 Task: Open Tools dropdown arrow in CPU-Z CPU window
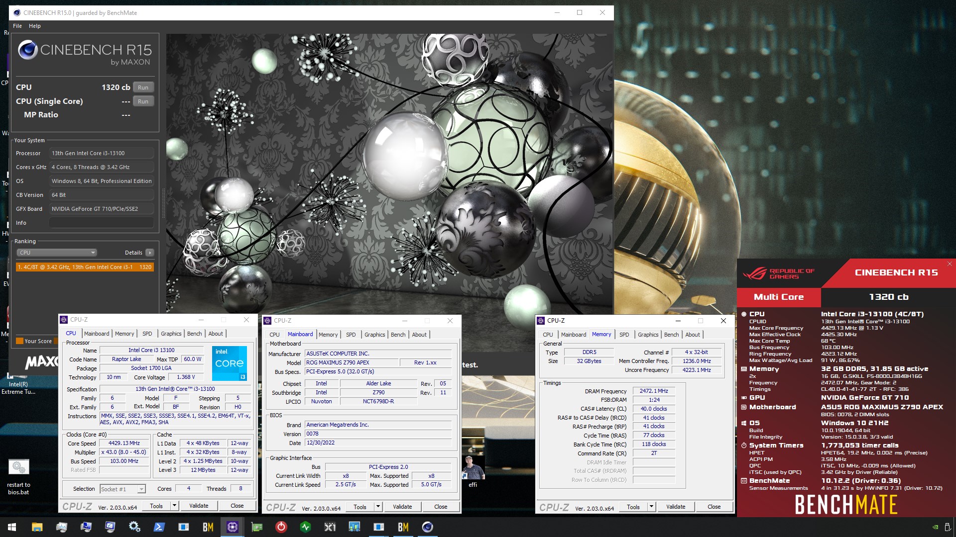(x=174, y=506)
